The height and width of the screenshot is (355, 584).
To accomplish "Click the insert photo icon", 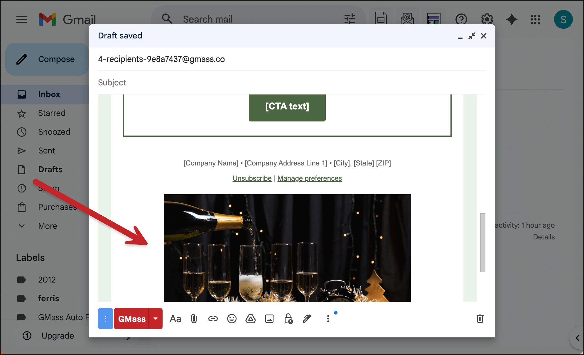I will pos(269,319).
